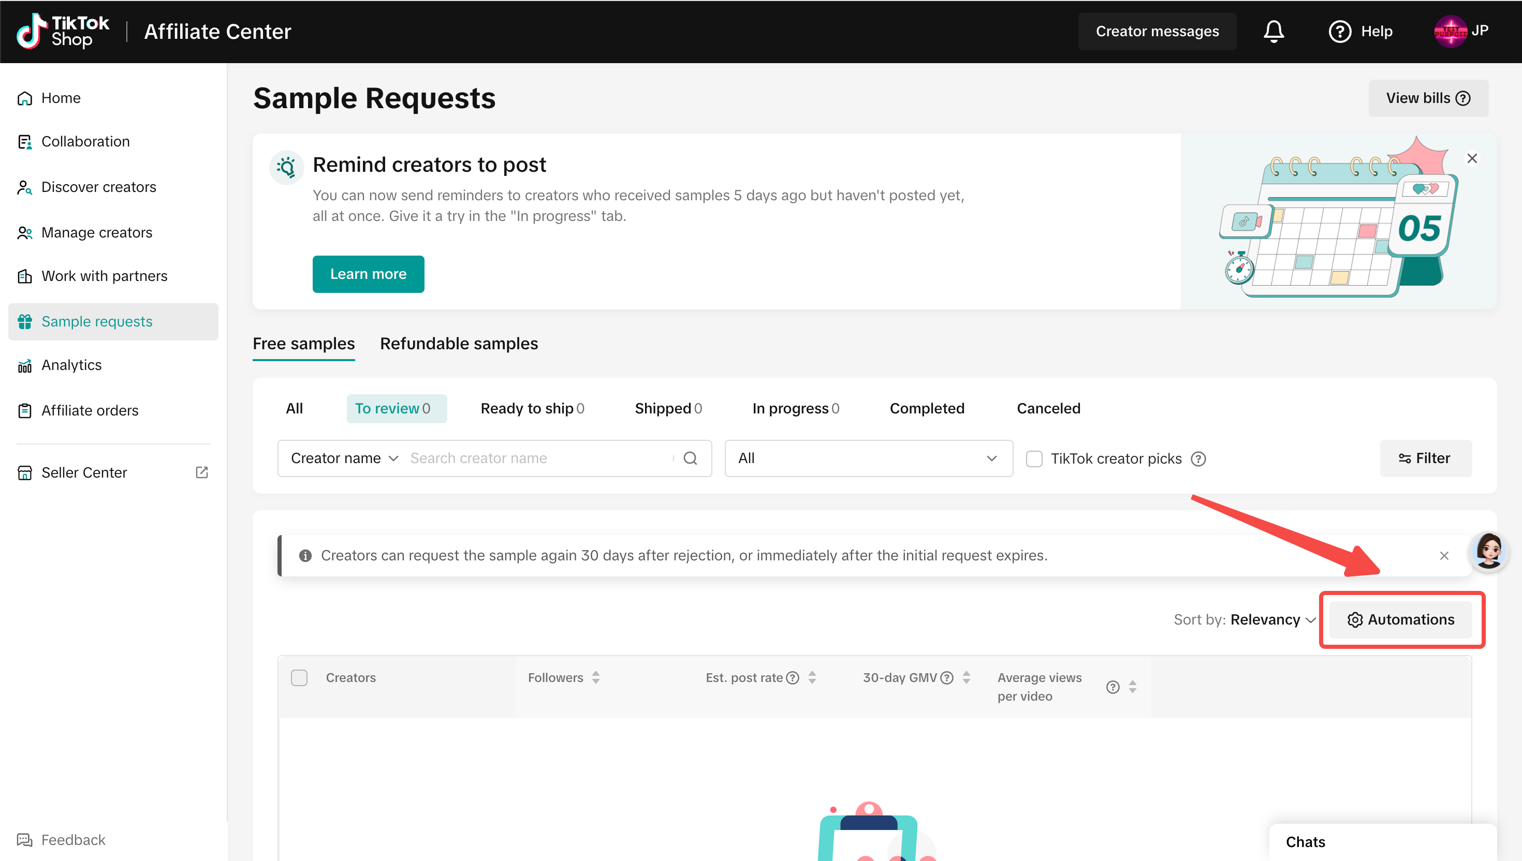The image size is (1522, 861).
Task: Expand the Creator name search type dropdown
Action: (344, 458)
